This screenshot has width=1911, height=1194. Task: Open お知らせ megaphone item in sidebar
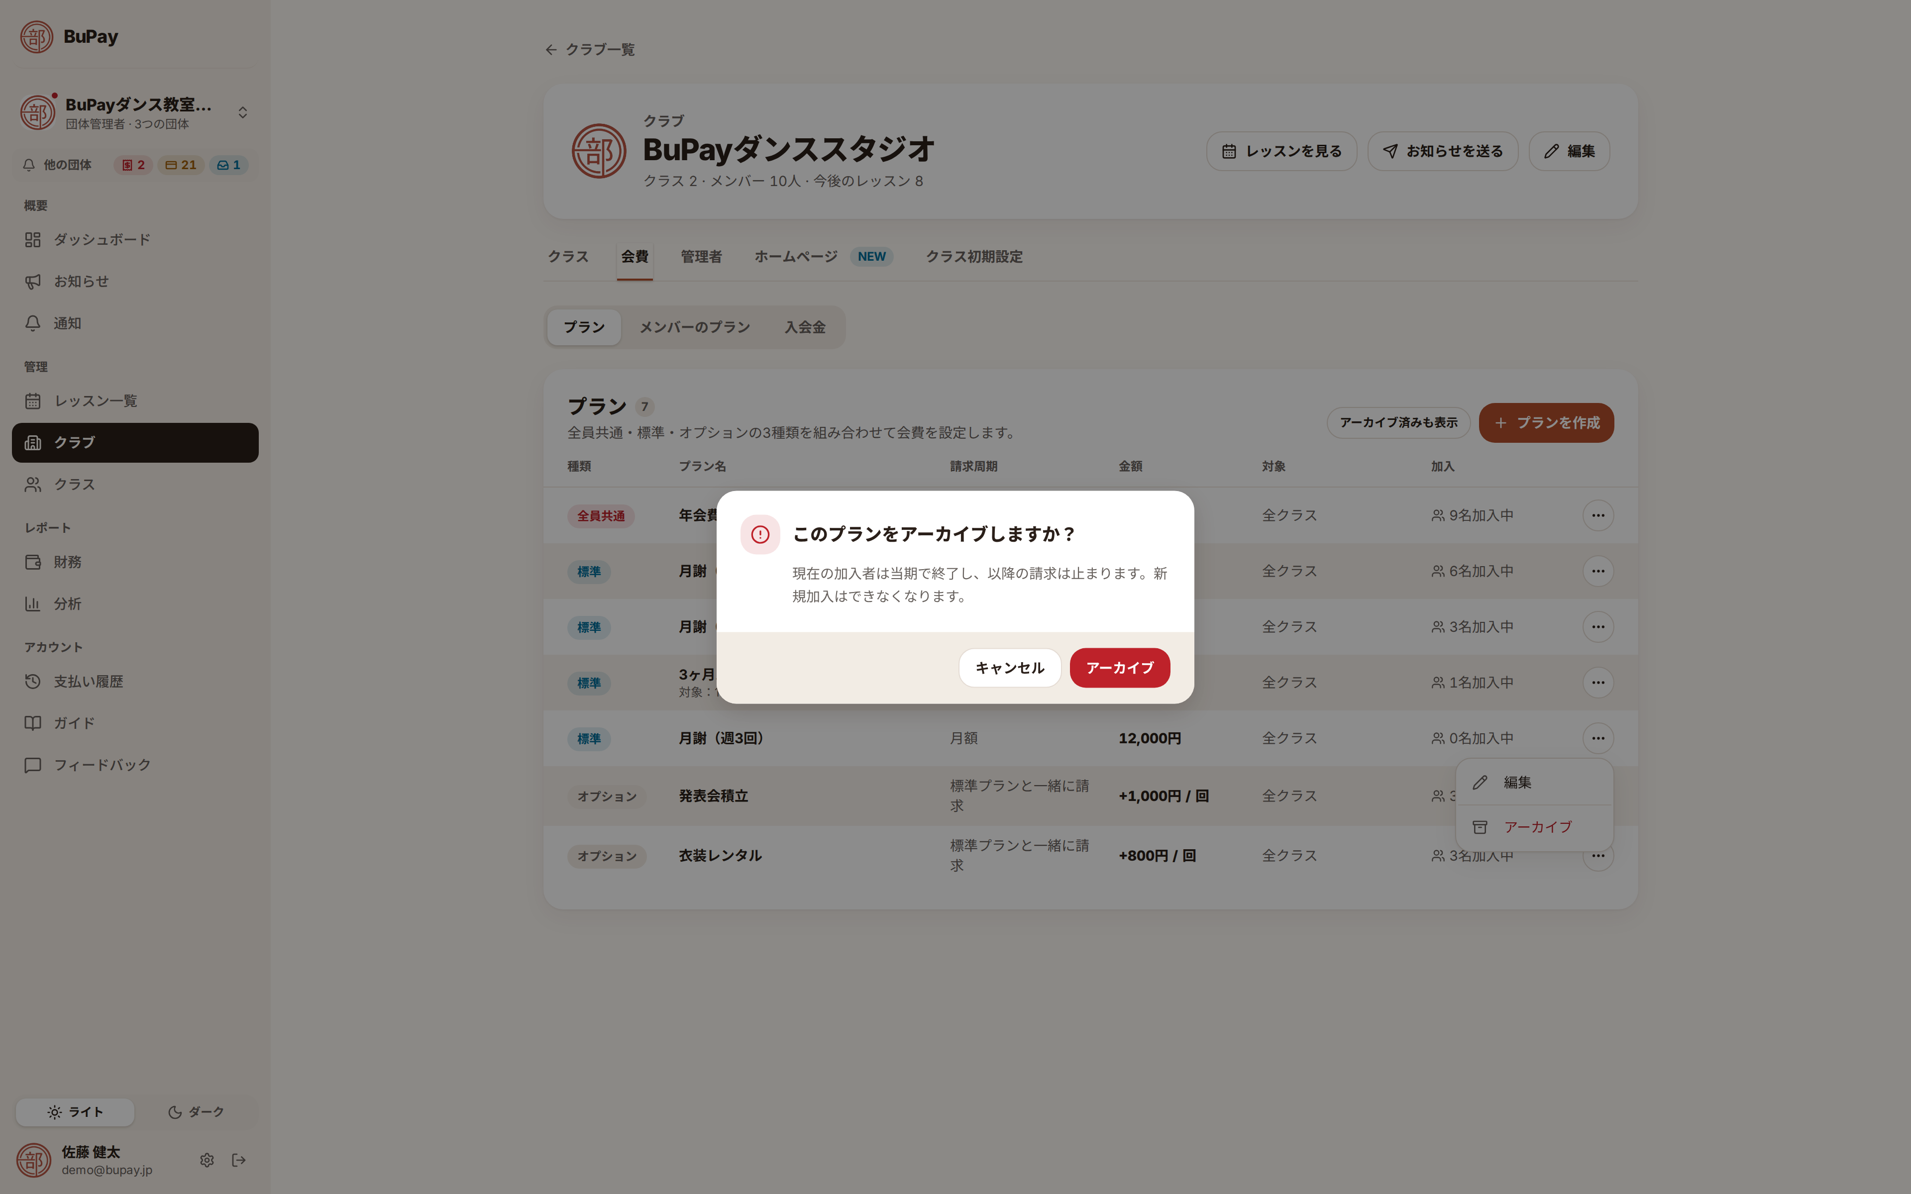pyautogui.click(x=135, y=281)
